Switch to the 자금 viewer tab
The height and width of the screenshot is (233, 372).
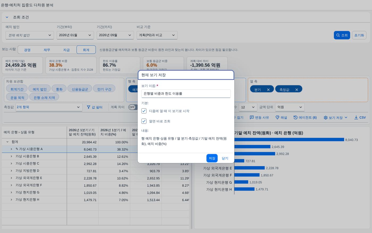click(66, 50)
